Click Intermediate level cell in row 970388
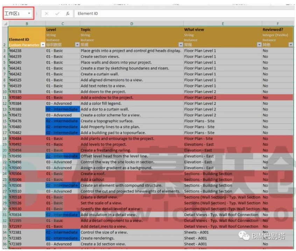Image resolution: width=296 pixels, height=251 pixels. pos(63,109)
